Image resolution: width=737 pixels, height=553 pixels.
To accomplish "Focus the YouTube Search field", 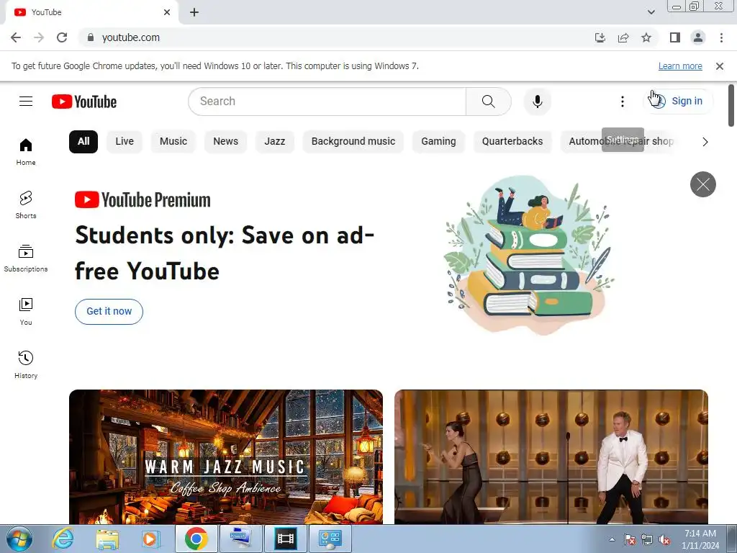I will pyautogui.click(x=327, y=101).
